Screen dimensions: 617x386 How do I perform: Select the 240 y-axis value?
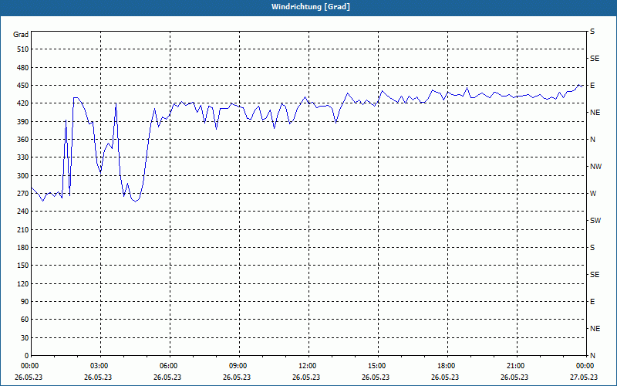tap(23, 212)
